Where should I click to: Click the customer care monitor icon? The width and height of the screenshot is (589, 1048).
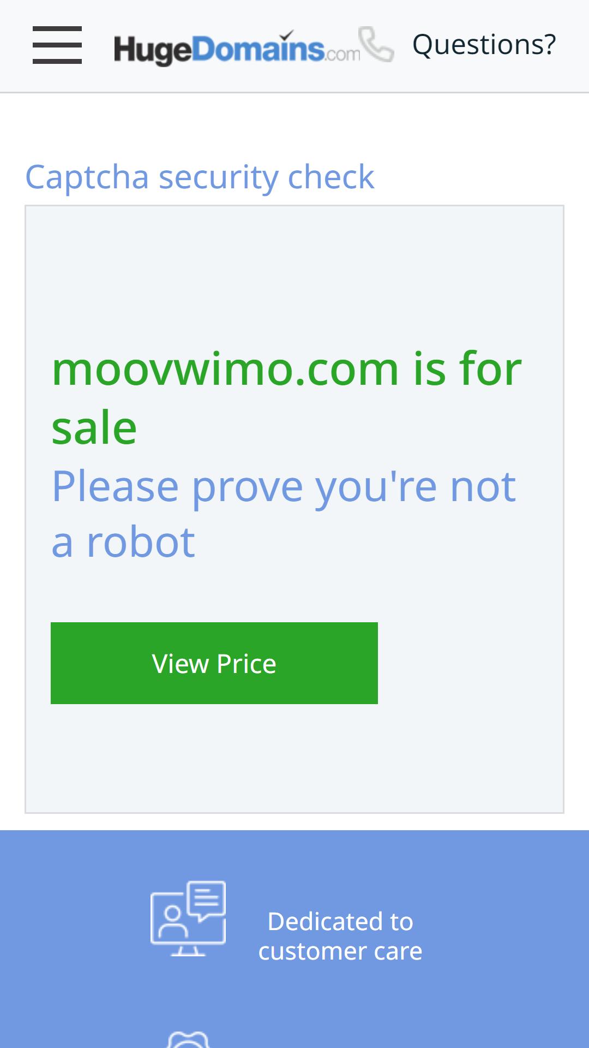188,918
